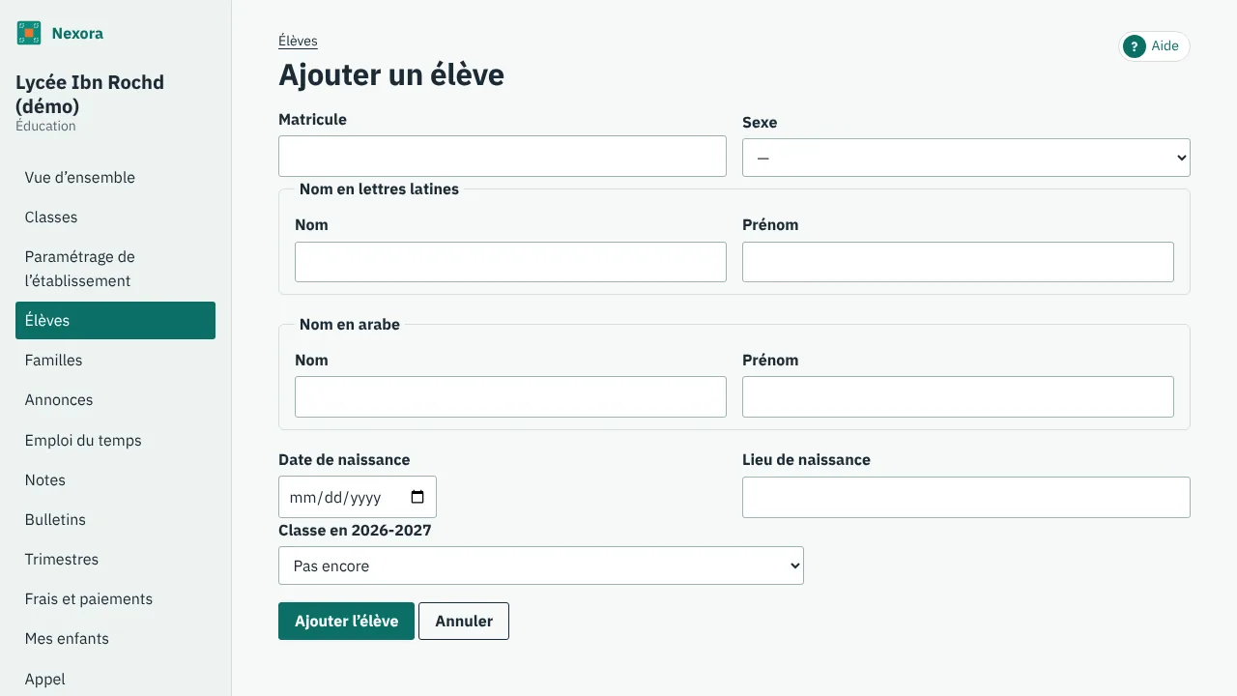Follow the Élèves breadcrumb link
Image resolution: width=1237 pixels, height=696 pixels.
pos(298,41)
